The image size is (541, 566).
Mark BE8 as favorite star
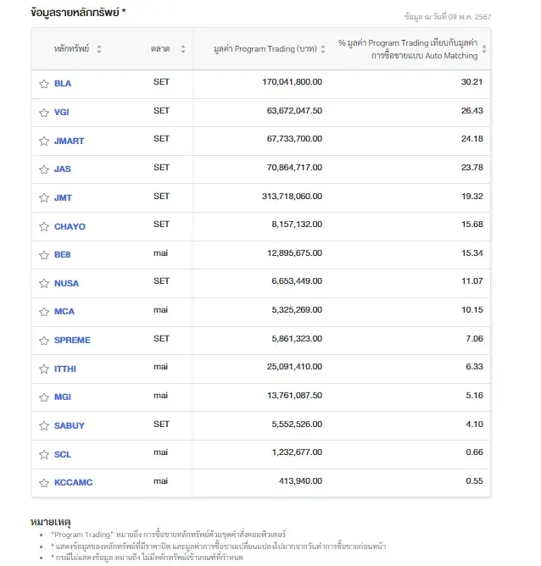pos(44,255)
